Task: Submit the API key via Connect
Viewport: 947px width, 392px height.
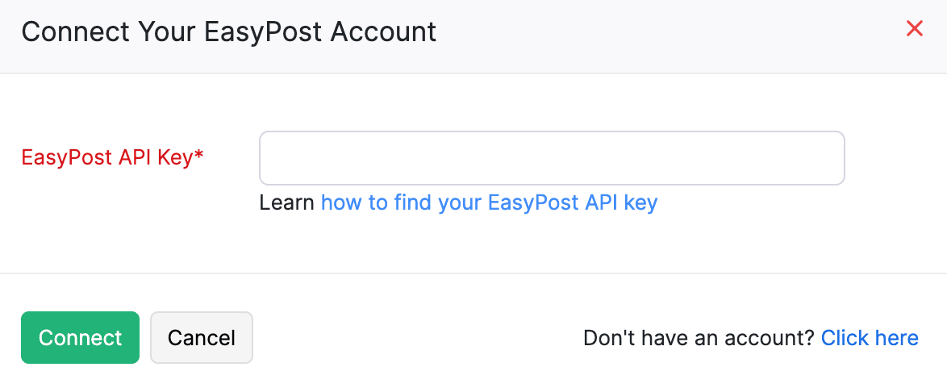Action: coord(80,337)
